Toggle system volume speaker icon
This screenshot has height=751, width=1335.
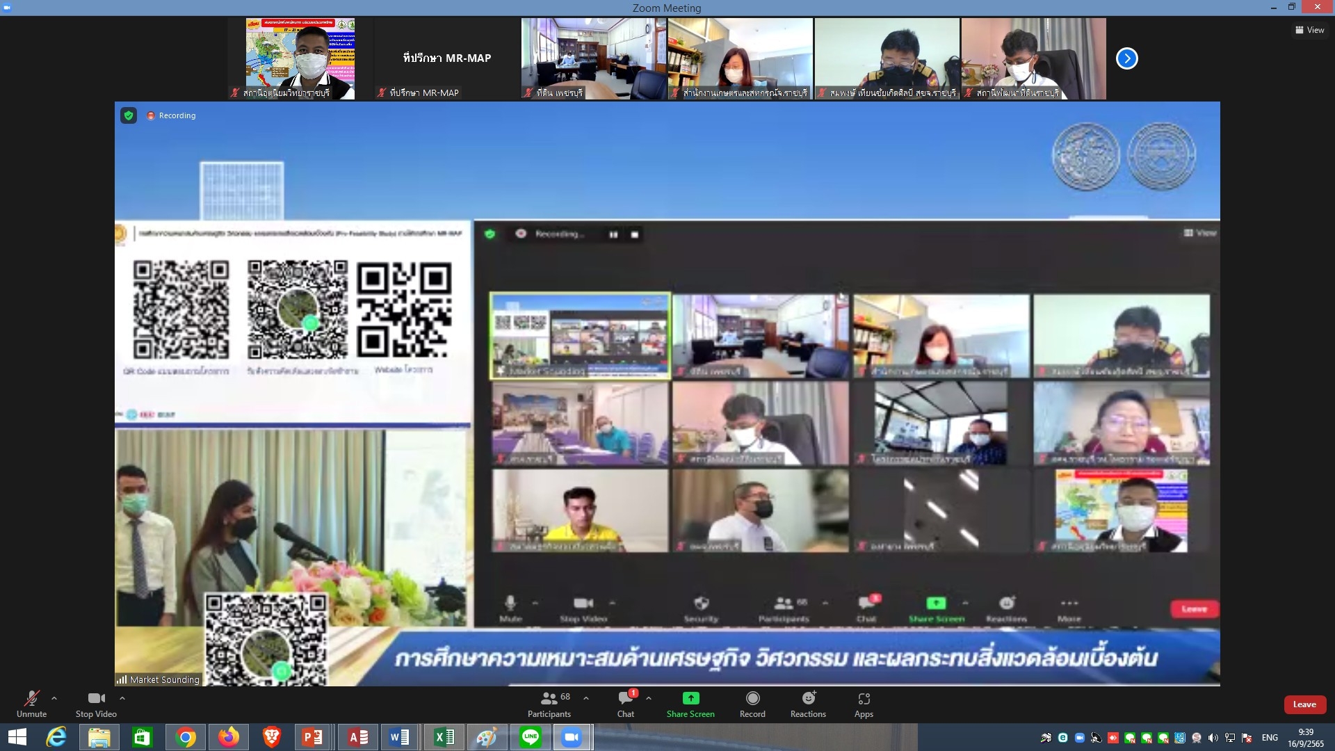[x=1213, y=738]
